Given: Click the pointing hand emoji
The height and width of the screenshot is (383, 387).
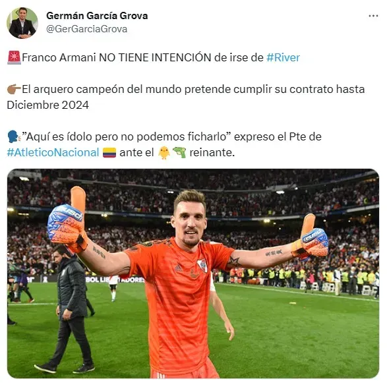Looking at the screenshot, I should click(x=14, y=89).
